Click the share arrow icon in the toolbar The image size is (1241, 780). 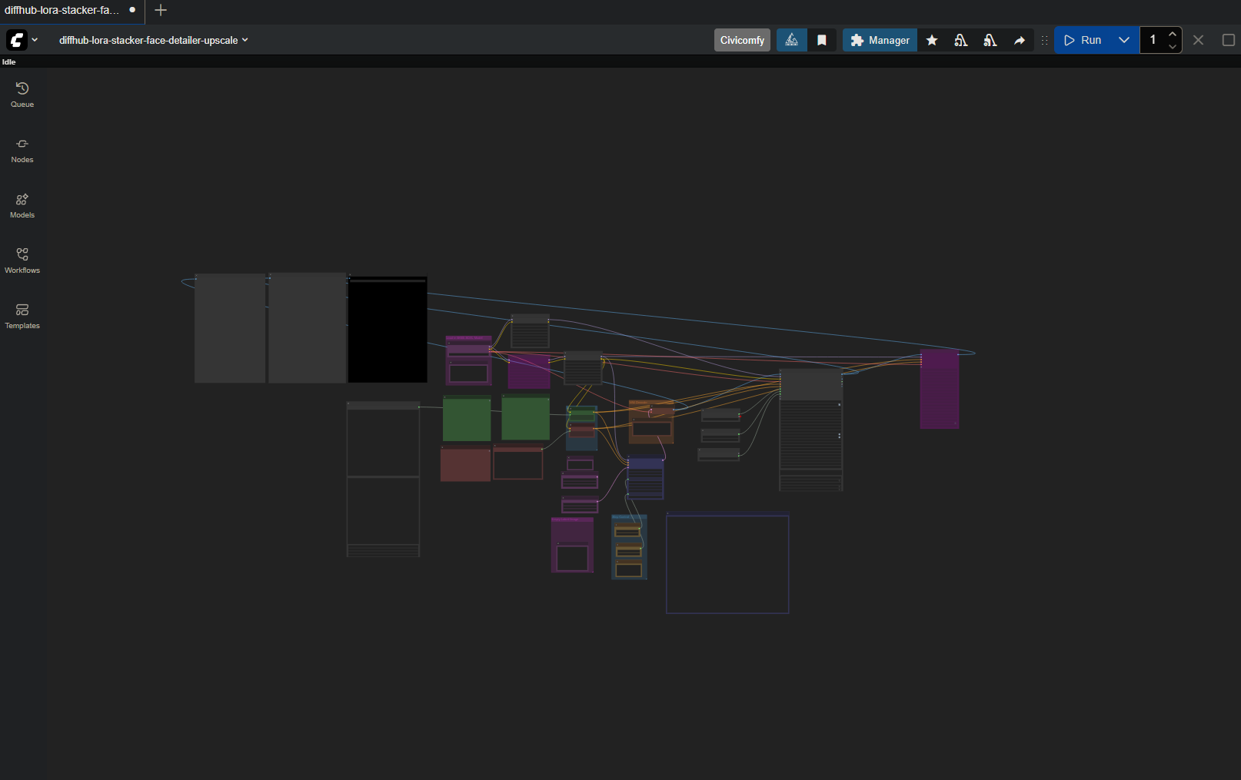point(1020,40)
